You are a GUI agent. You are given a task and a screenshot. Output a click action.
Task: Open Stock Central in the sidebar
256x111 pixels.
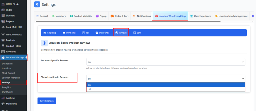pyautogui.click(x=8, y=73)
